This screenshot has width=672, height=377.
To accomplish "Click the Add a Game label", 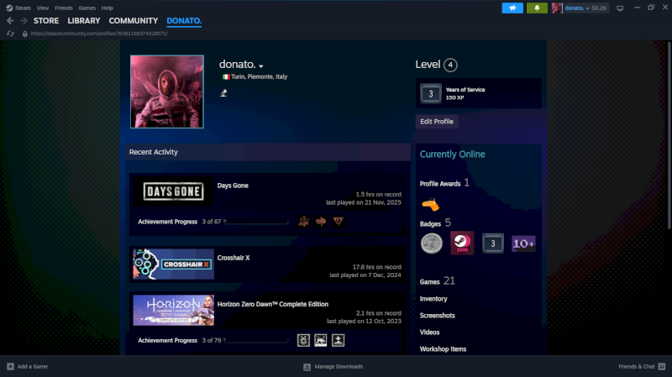I will point(33,366).
